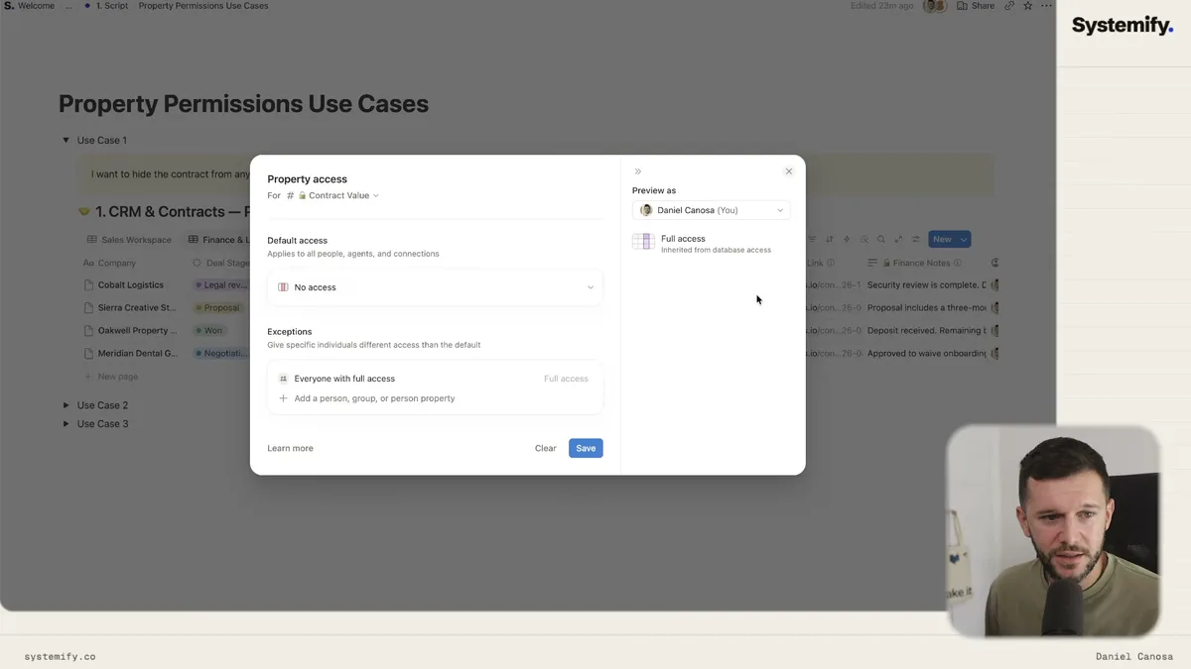1191x669 pixels.
Task: Click the database search magnifier icon
Action: pyautogui.click(x=881, y=239)
